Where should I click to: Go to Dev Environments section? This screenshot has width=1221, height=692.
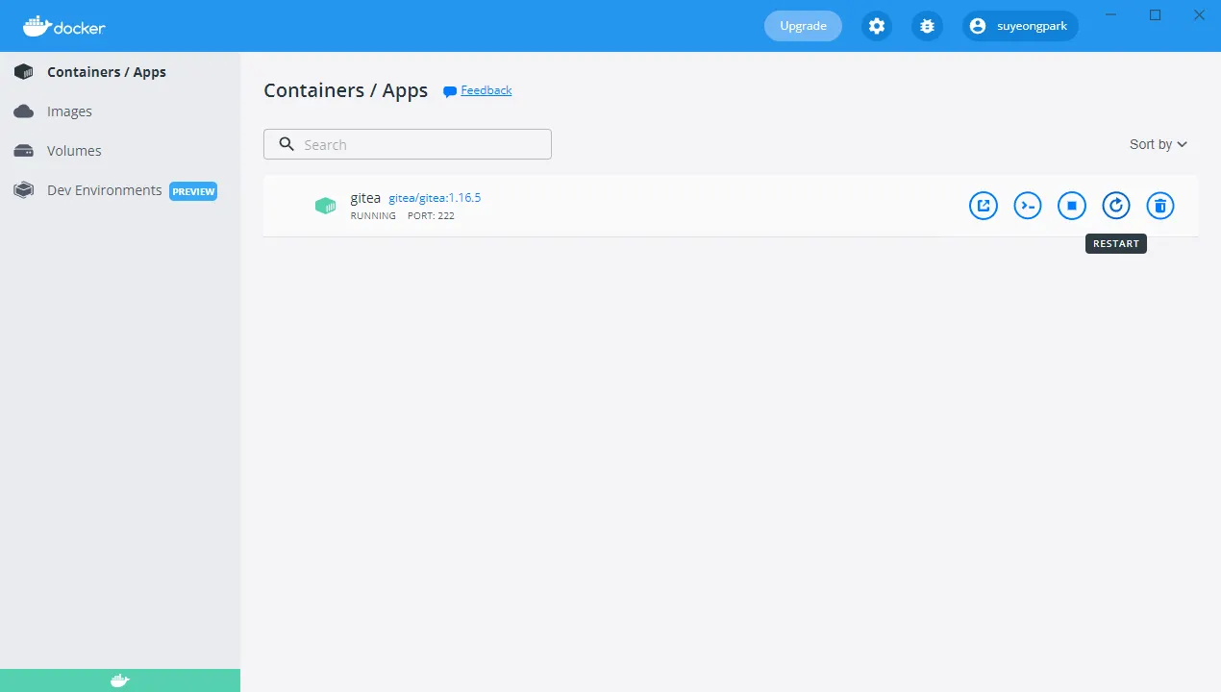click(120, 190)
